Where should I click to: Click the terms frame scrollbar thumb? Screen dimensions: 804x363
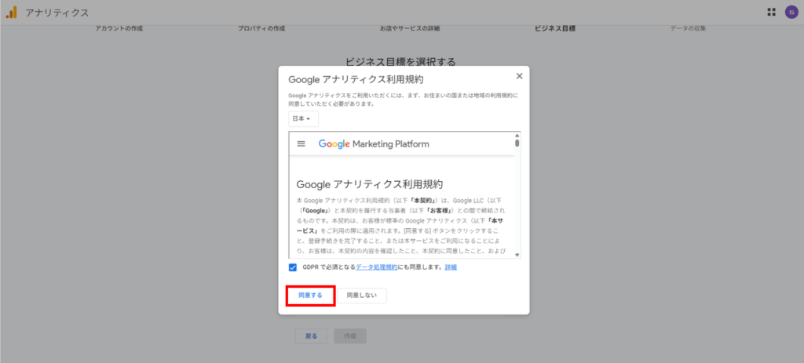coord(517,143)
